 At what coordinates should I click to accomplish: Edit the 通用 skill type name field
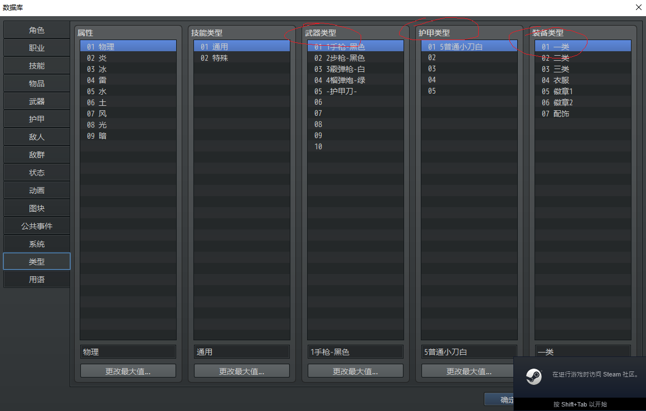[x=242, y=352]
